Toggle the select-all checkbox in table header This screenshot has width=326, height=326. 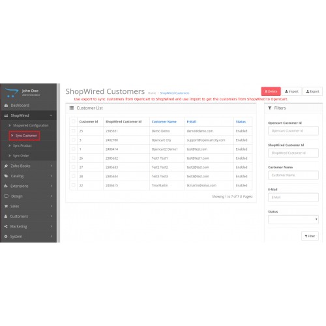pyautogui.click(x=74, y=121)
